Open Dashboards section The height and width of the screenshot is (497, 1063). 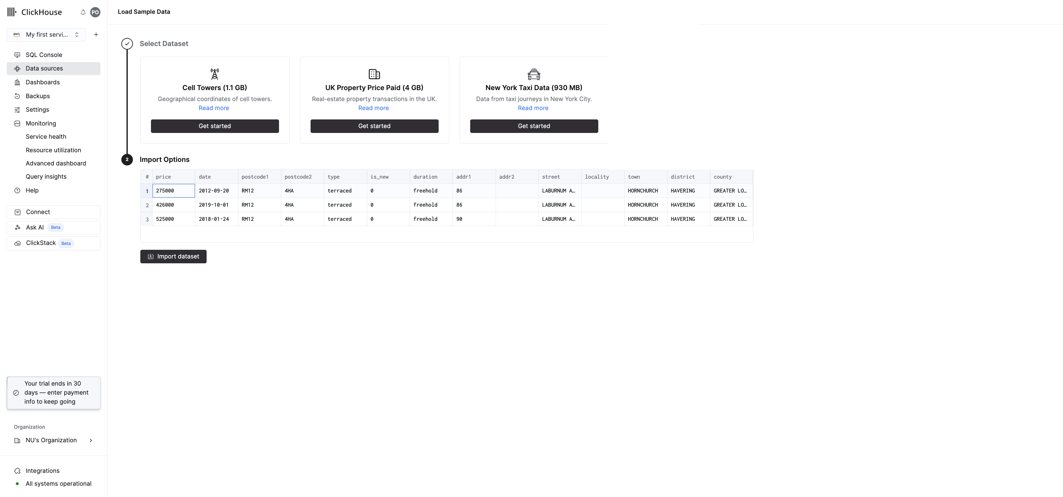tap(54, 82)
